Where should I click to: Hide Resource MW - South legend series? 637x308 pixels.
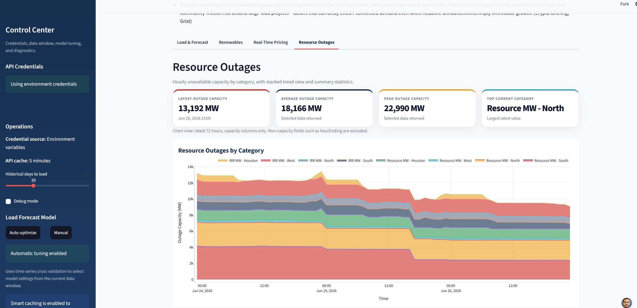tap(546, 161)
